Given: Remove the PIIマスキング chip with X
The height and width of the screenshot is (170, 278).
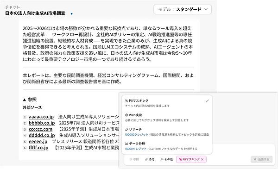Looking at the screenshot, I should [x=202, y=159].
